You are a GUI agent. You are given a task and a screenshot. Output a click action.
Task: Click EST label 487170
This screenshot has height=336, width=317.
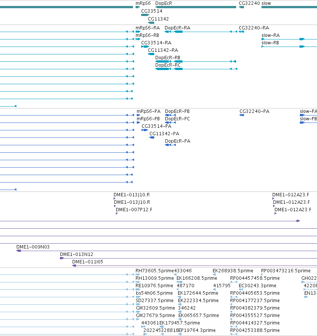186,286
